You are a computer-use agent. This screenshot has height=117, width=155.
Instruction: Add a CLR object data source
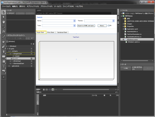tap(137, 68)
